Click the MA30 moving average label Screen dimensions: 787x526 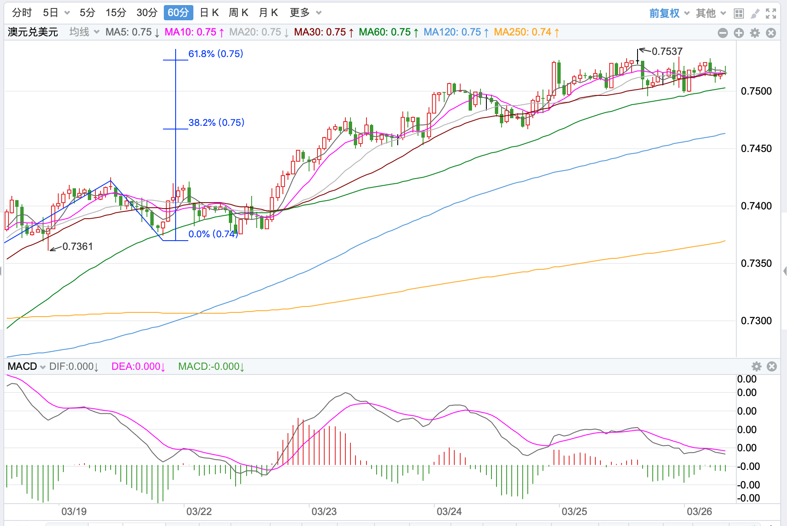[324, 32]
